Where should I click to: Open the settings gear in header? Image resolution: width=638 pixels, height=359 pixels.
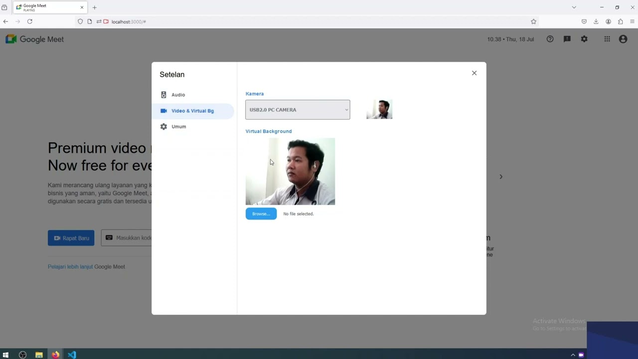pyautogui.click(x=584, y=39)
